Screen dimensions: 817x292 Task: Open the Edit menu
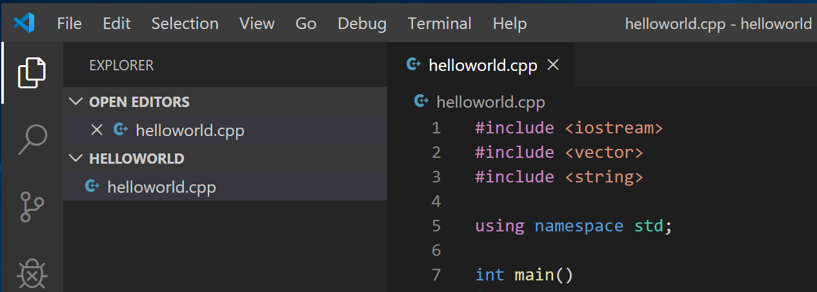tap(116, 24)
